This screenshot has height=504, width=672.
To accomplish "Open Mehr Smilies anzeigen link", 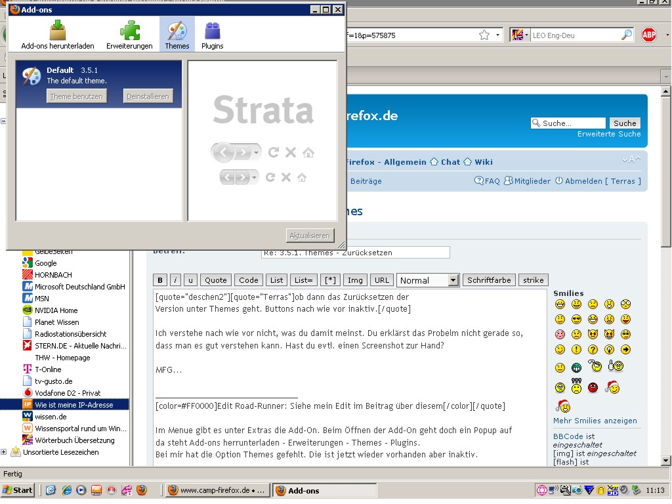I will [x=595, y=421].
